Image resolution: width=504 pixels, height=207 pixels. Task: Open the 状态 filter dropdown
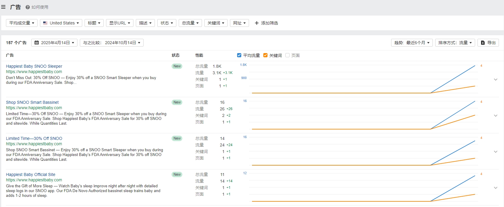(167, 23)
